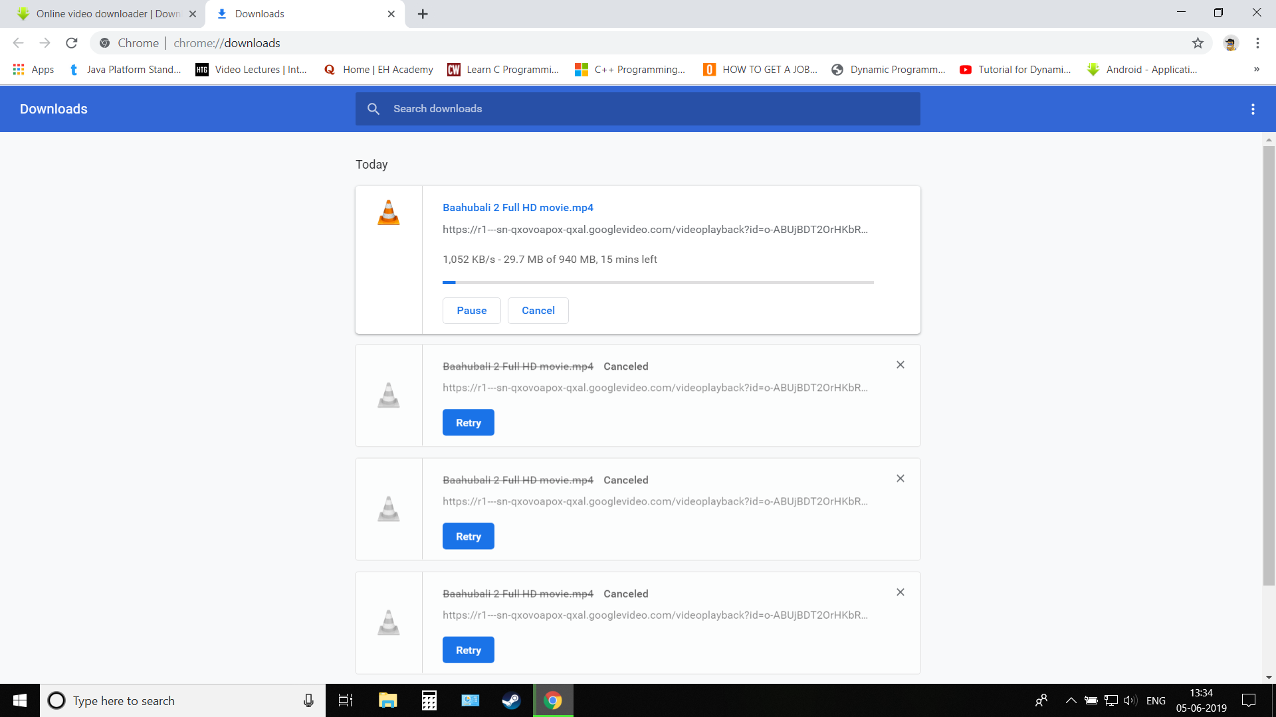
Task: Switch to Online video downloader tab
Action: click(x=106, y=14)
